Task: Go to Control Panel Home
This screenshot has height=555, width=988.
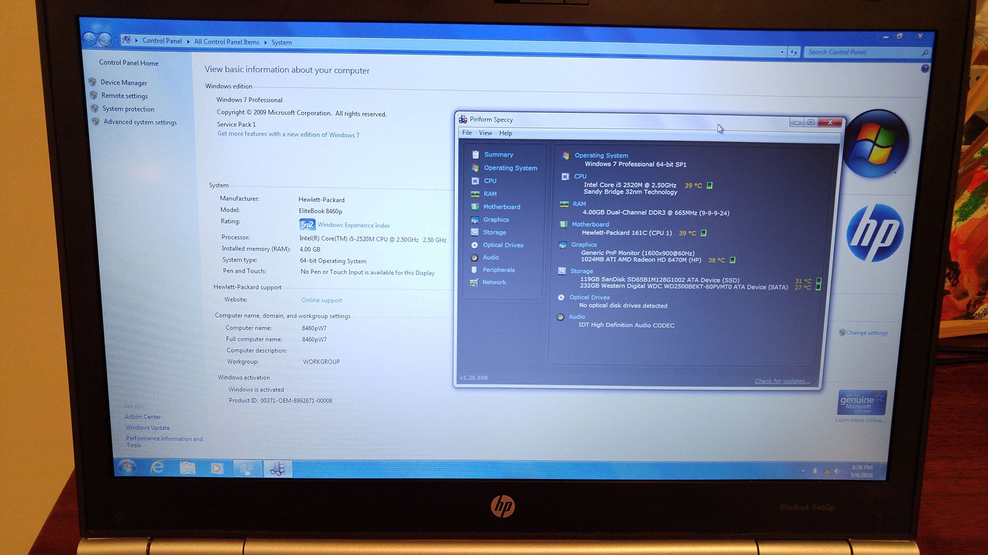Action: pyautogui.click(x=129, y=63)
